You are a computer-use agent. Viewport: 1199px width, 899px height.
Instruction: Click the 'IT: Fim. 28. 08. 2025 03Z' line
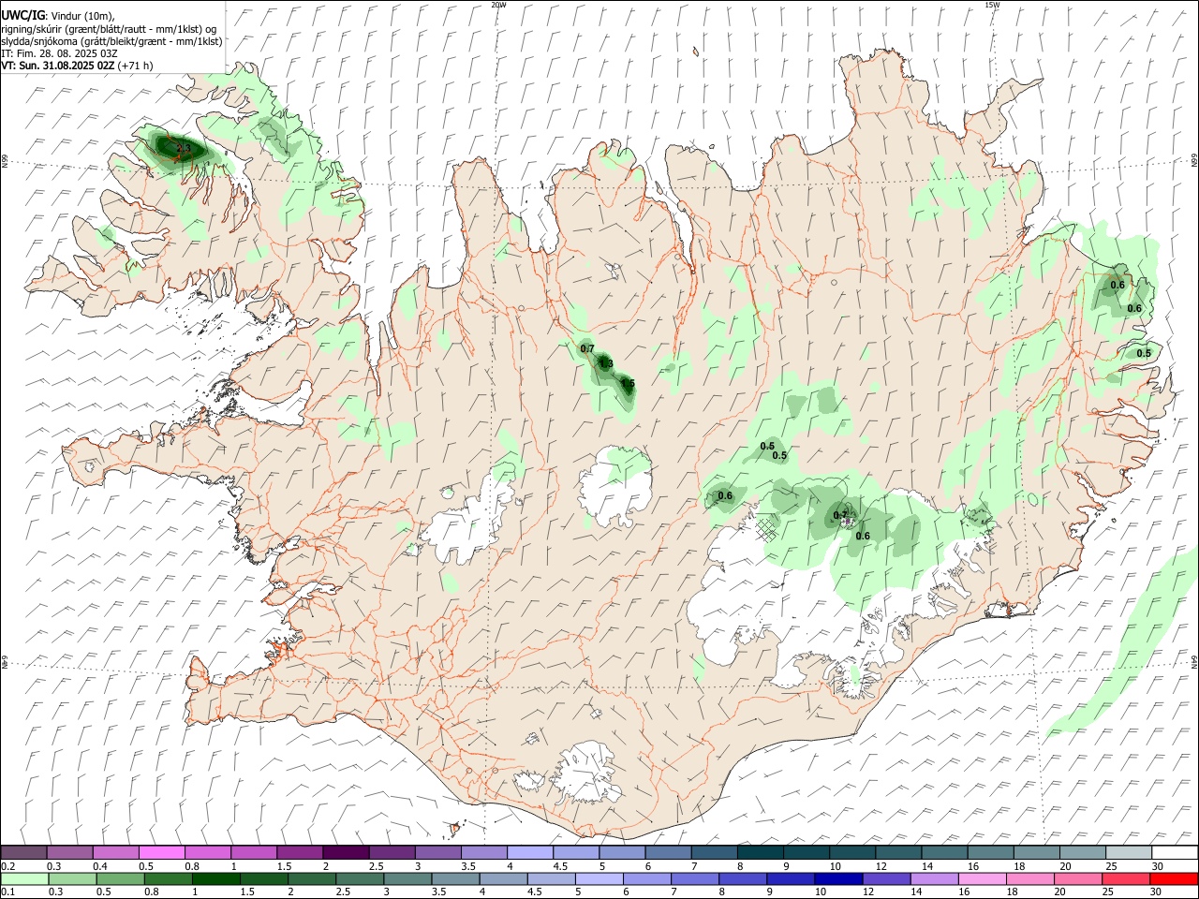tap(60, 53)
